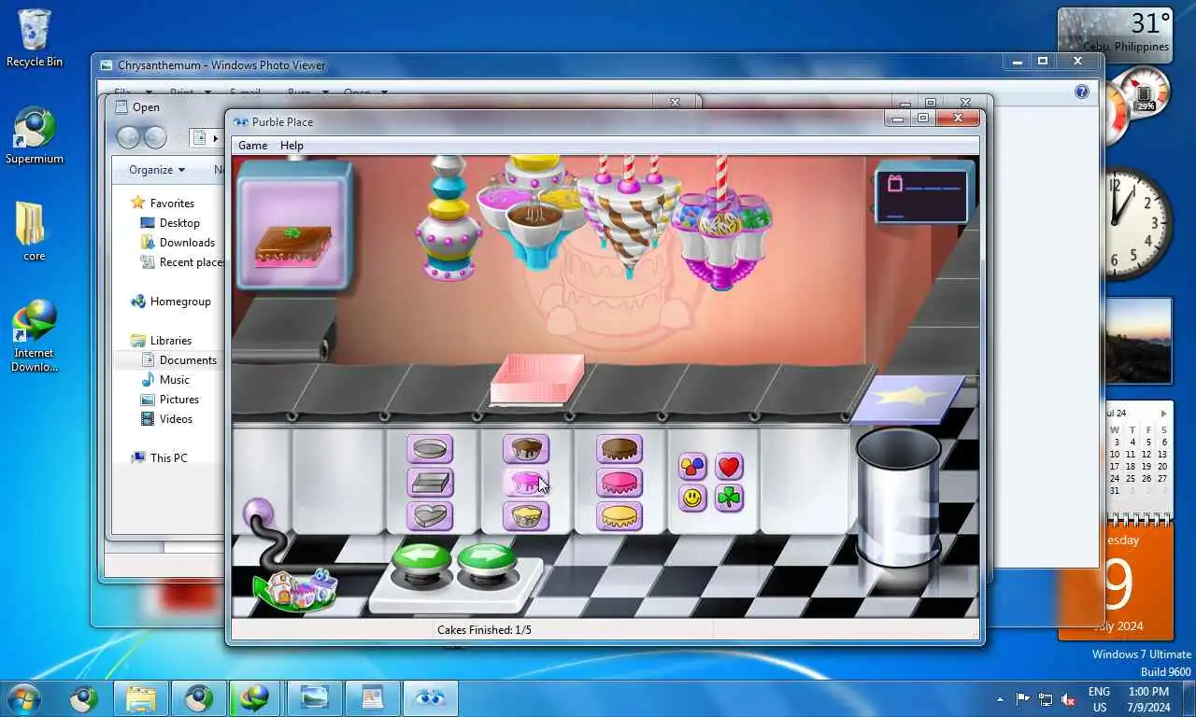This screenshot has width=1196, height=717.
Task: Click the analog clock gadget
Action: [x=1137, y=224]
